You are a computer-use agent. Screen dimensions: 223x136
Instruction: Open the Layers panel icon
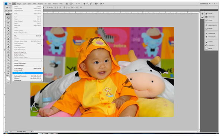click(207, 42)
